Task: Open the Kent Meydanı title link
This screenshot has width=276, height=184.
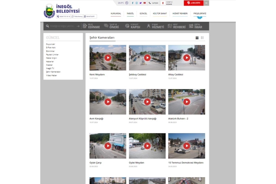Action: click(x=97, y=75)
